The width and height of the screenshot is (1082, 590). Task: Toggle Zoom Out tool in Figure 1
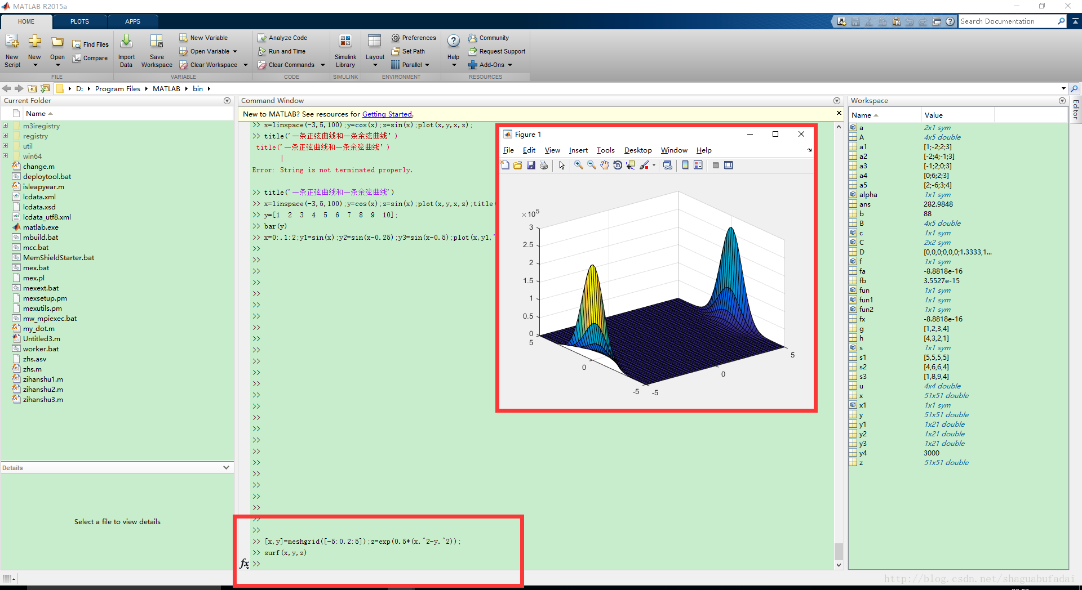(592, 165)
